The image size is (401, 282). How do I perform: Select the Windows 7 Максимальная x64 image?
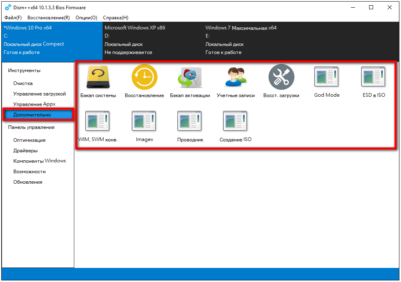tap(241, 28)
